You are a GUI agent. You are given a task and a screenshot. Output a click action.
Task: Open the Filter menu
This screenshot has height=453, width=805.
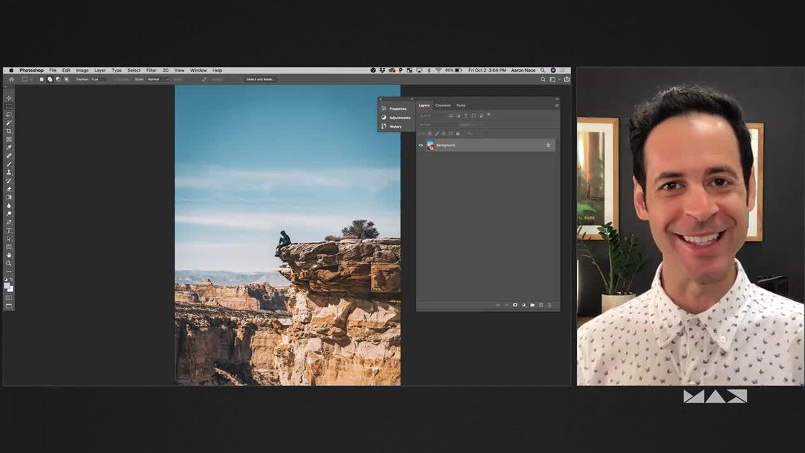coord(152,70)
